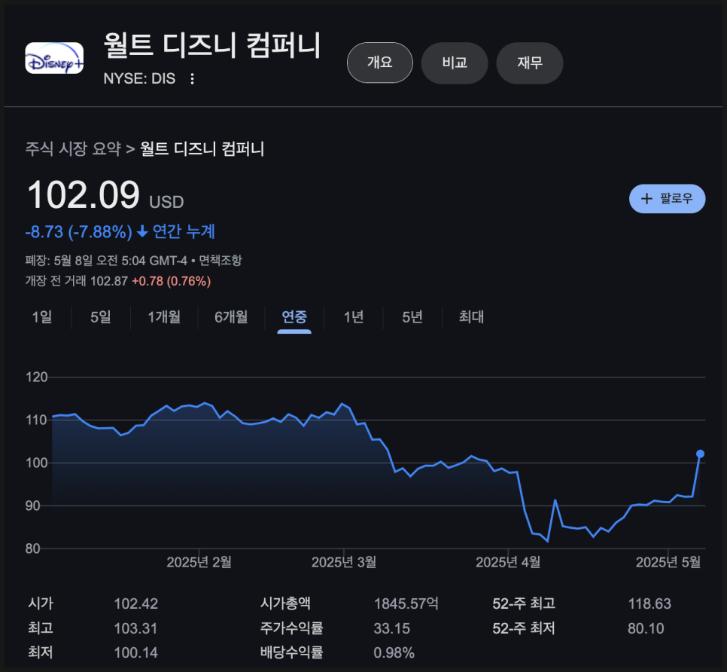Switch chart range to 6개월

[x=231, y=317]
